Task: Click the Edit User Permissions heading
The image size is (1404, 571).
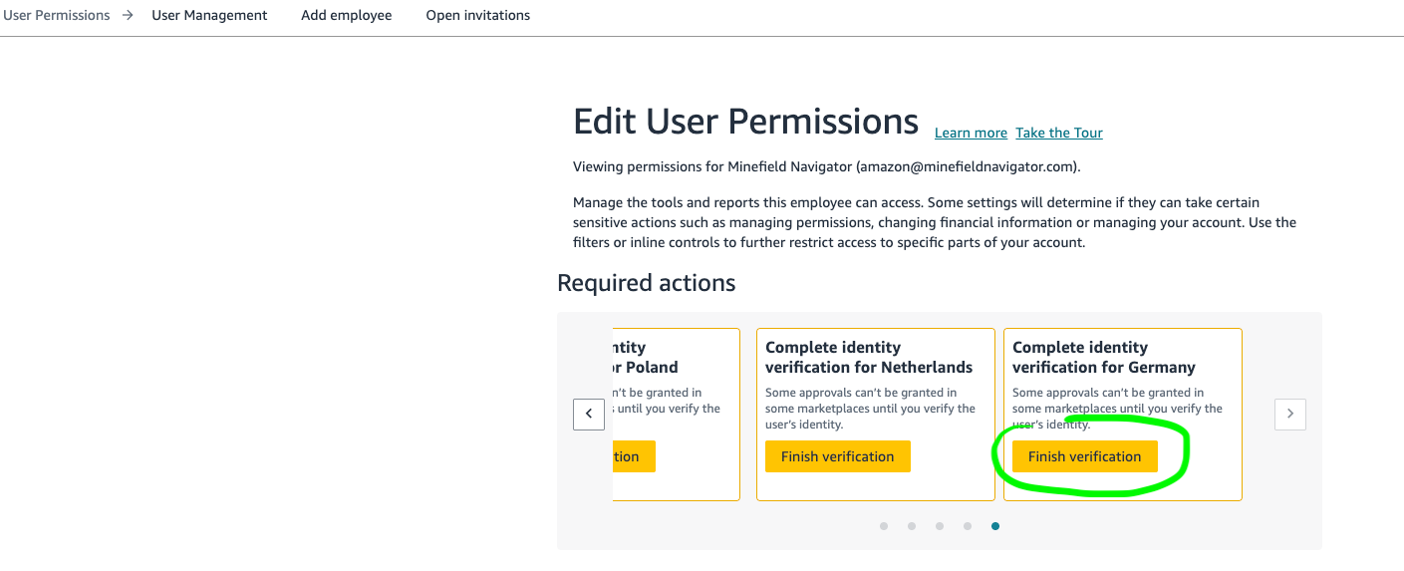Action: click(745, 122)
